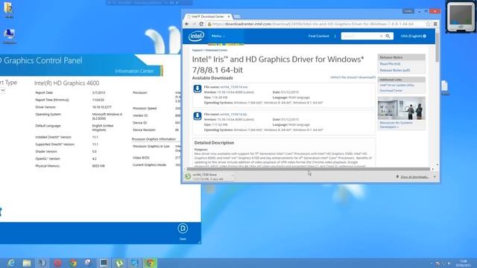Open the USA (English) region selector
This screenshot has height=268, width=477.
coord(413,36)
